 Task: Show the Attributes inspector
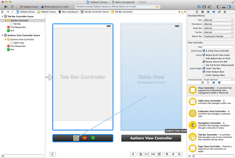(213, 12)
